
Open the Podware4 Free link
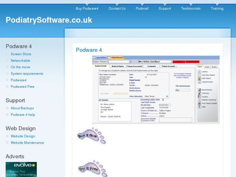click(22, 87)
